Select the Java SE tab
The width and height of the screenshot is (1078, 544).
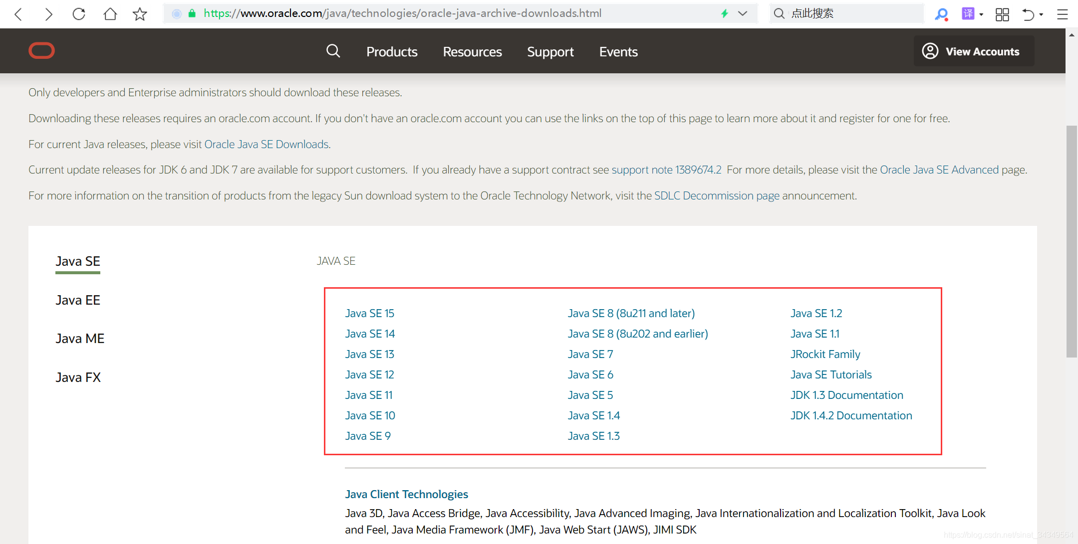click(78, 261)
